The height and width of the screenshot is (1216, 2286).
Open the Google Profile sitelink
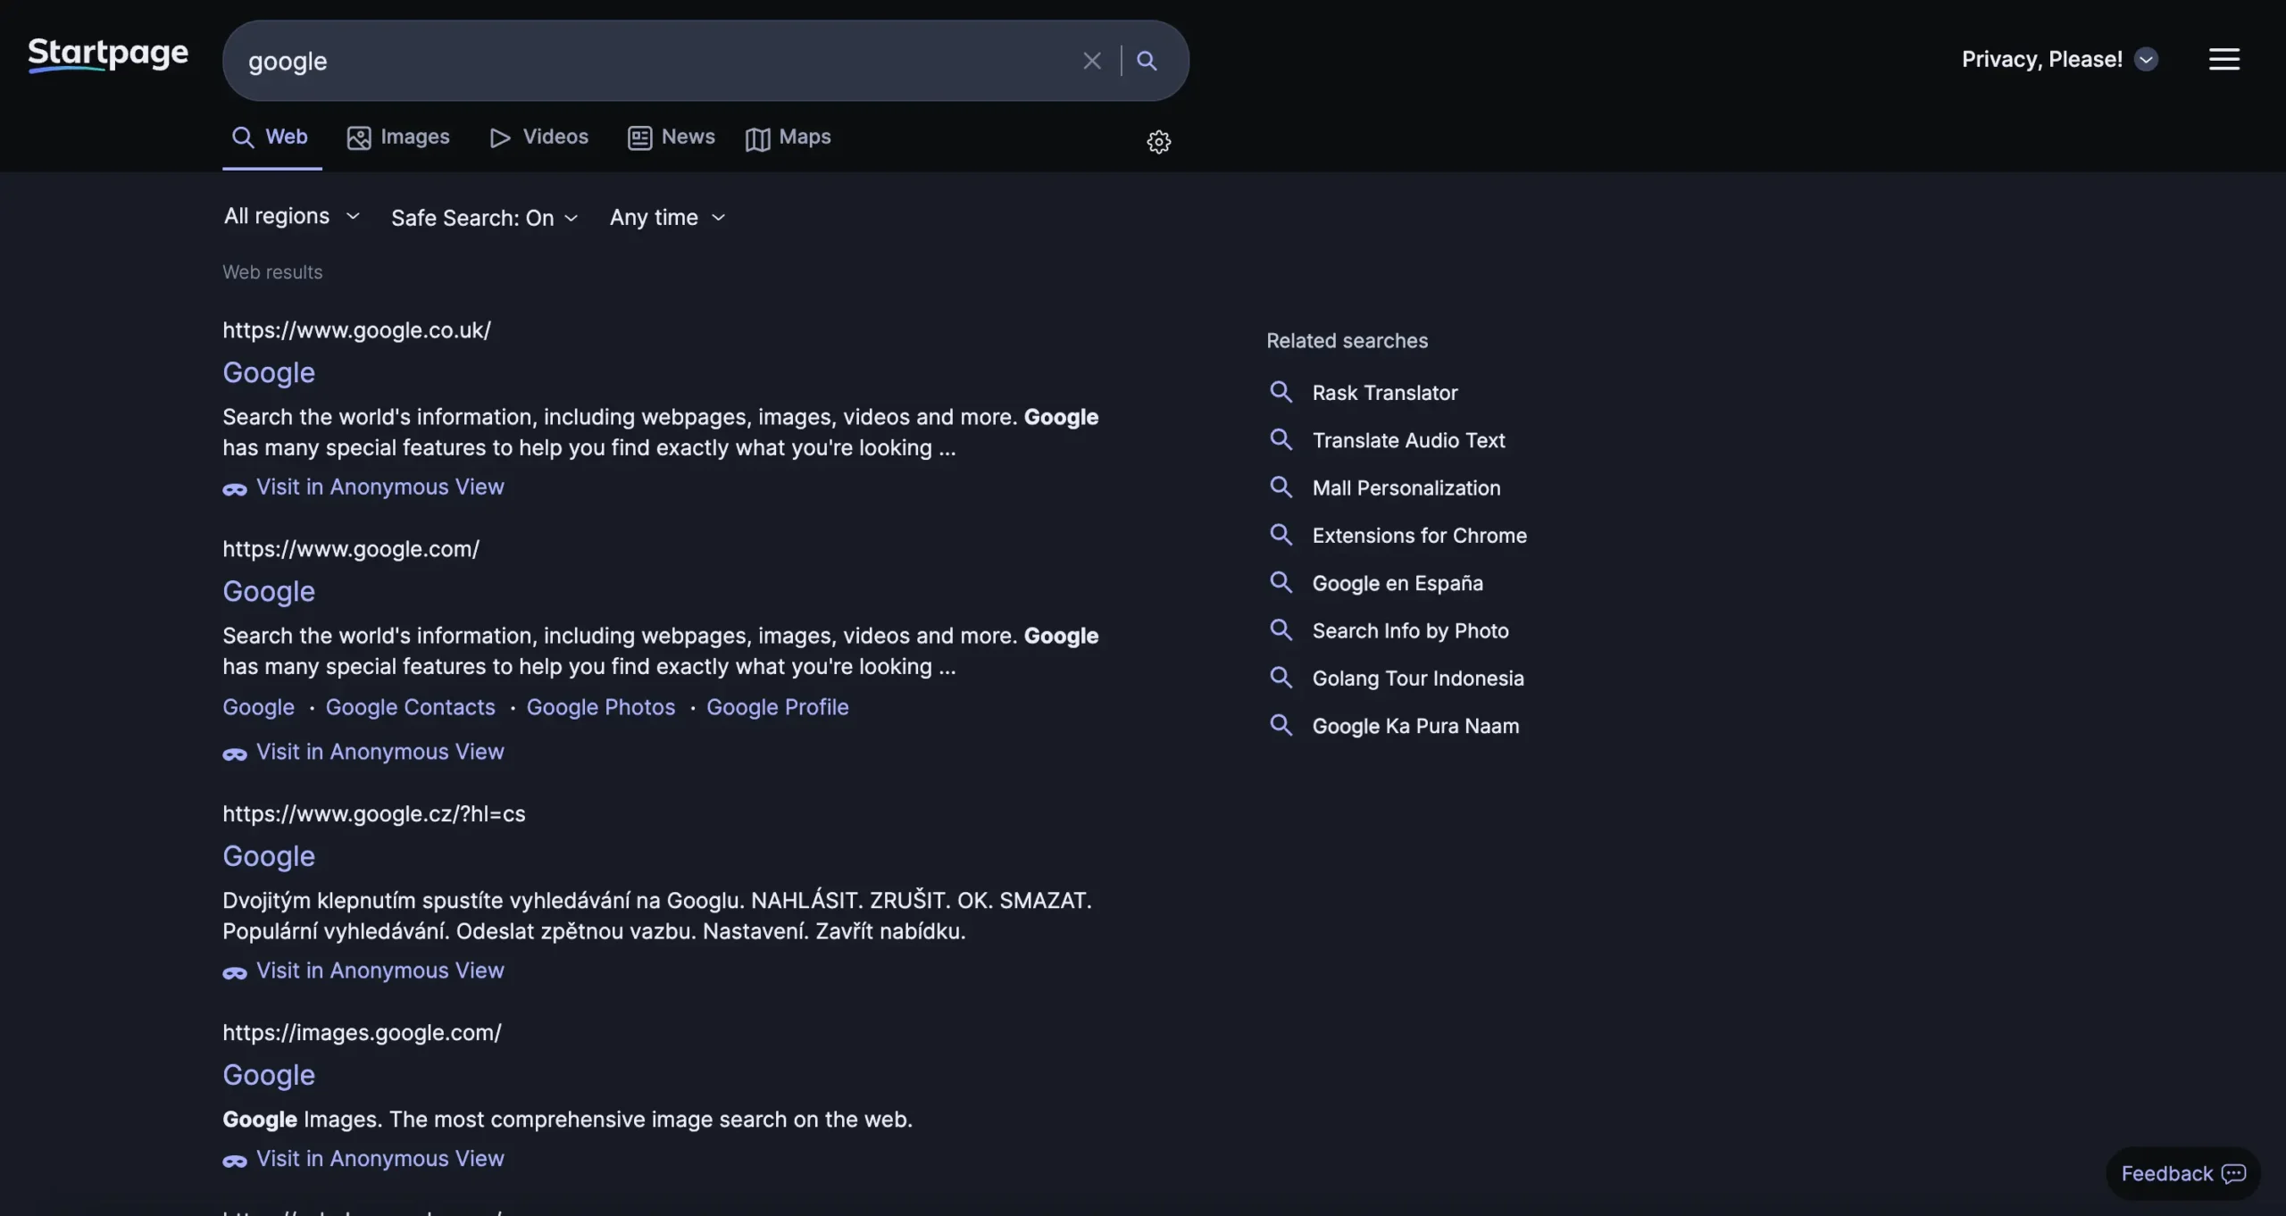(x=778, y=707)
